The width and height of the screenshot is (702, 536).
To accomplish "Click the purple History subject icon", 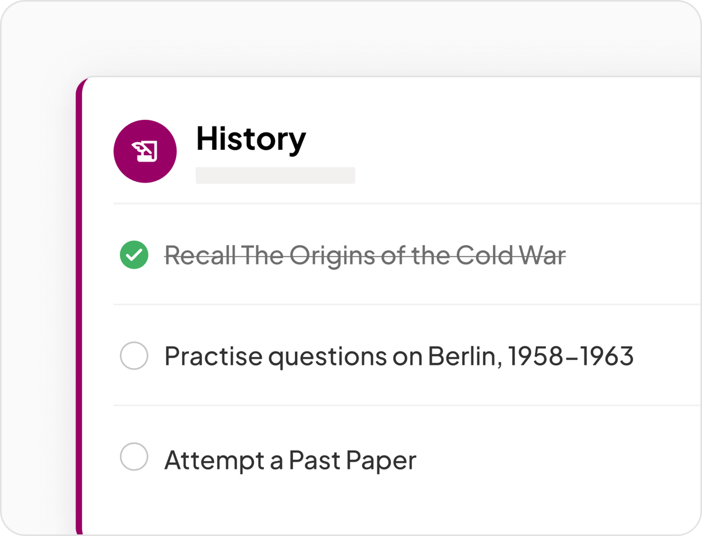I will 145,152.
